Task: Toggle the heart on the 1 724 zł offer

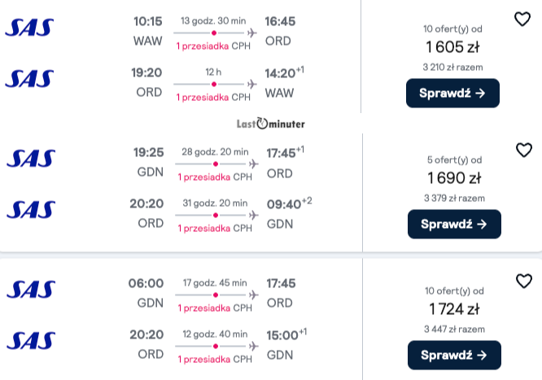Action: click(524, 281)
